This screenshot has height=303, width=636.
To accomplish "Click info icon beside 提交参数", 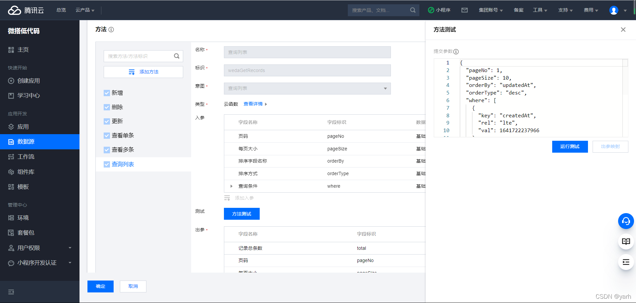I will (x=456, y=52).
